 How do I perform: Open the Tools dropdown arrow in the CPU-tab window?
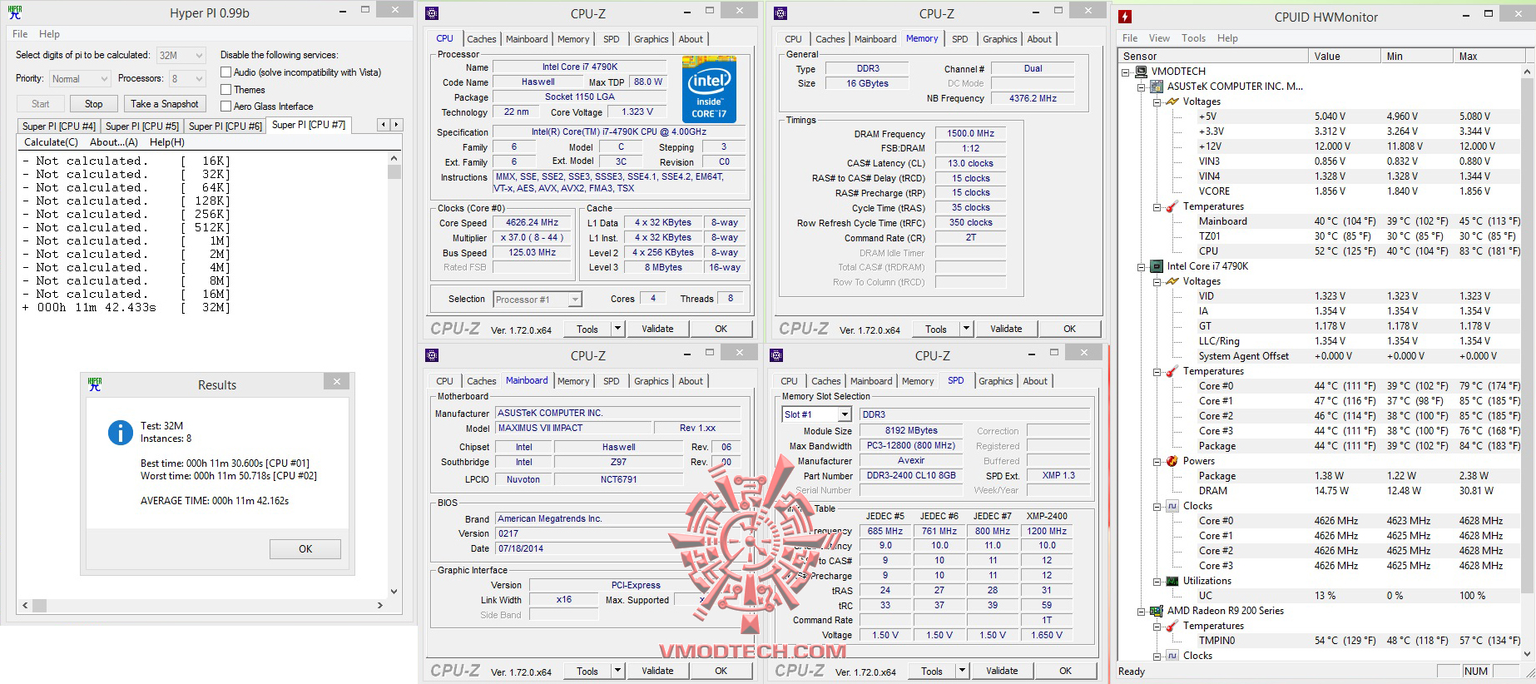(x=617, y=329)
